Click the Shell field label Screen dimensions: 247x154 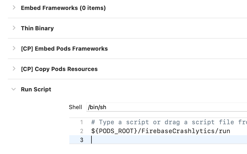[x=75, y=107]
